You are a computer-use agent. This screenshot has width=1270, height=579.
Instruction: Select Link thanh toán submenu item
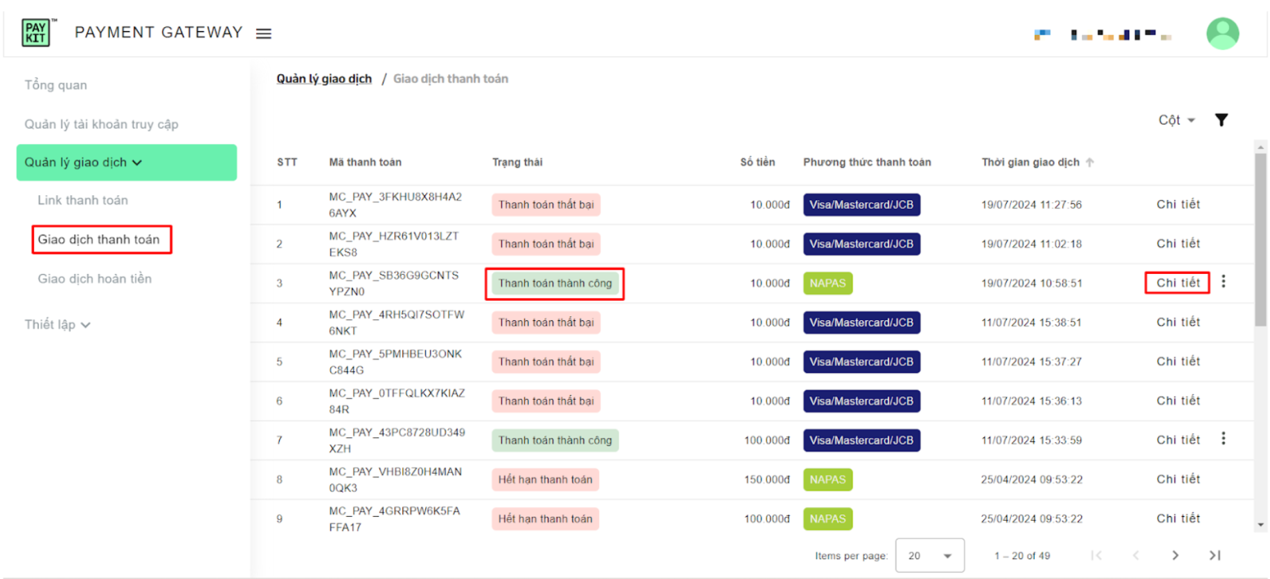click(83, 201)
